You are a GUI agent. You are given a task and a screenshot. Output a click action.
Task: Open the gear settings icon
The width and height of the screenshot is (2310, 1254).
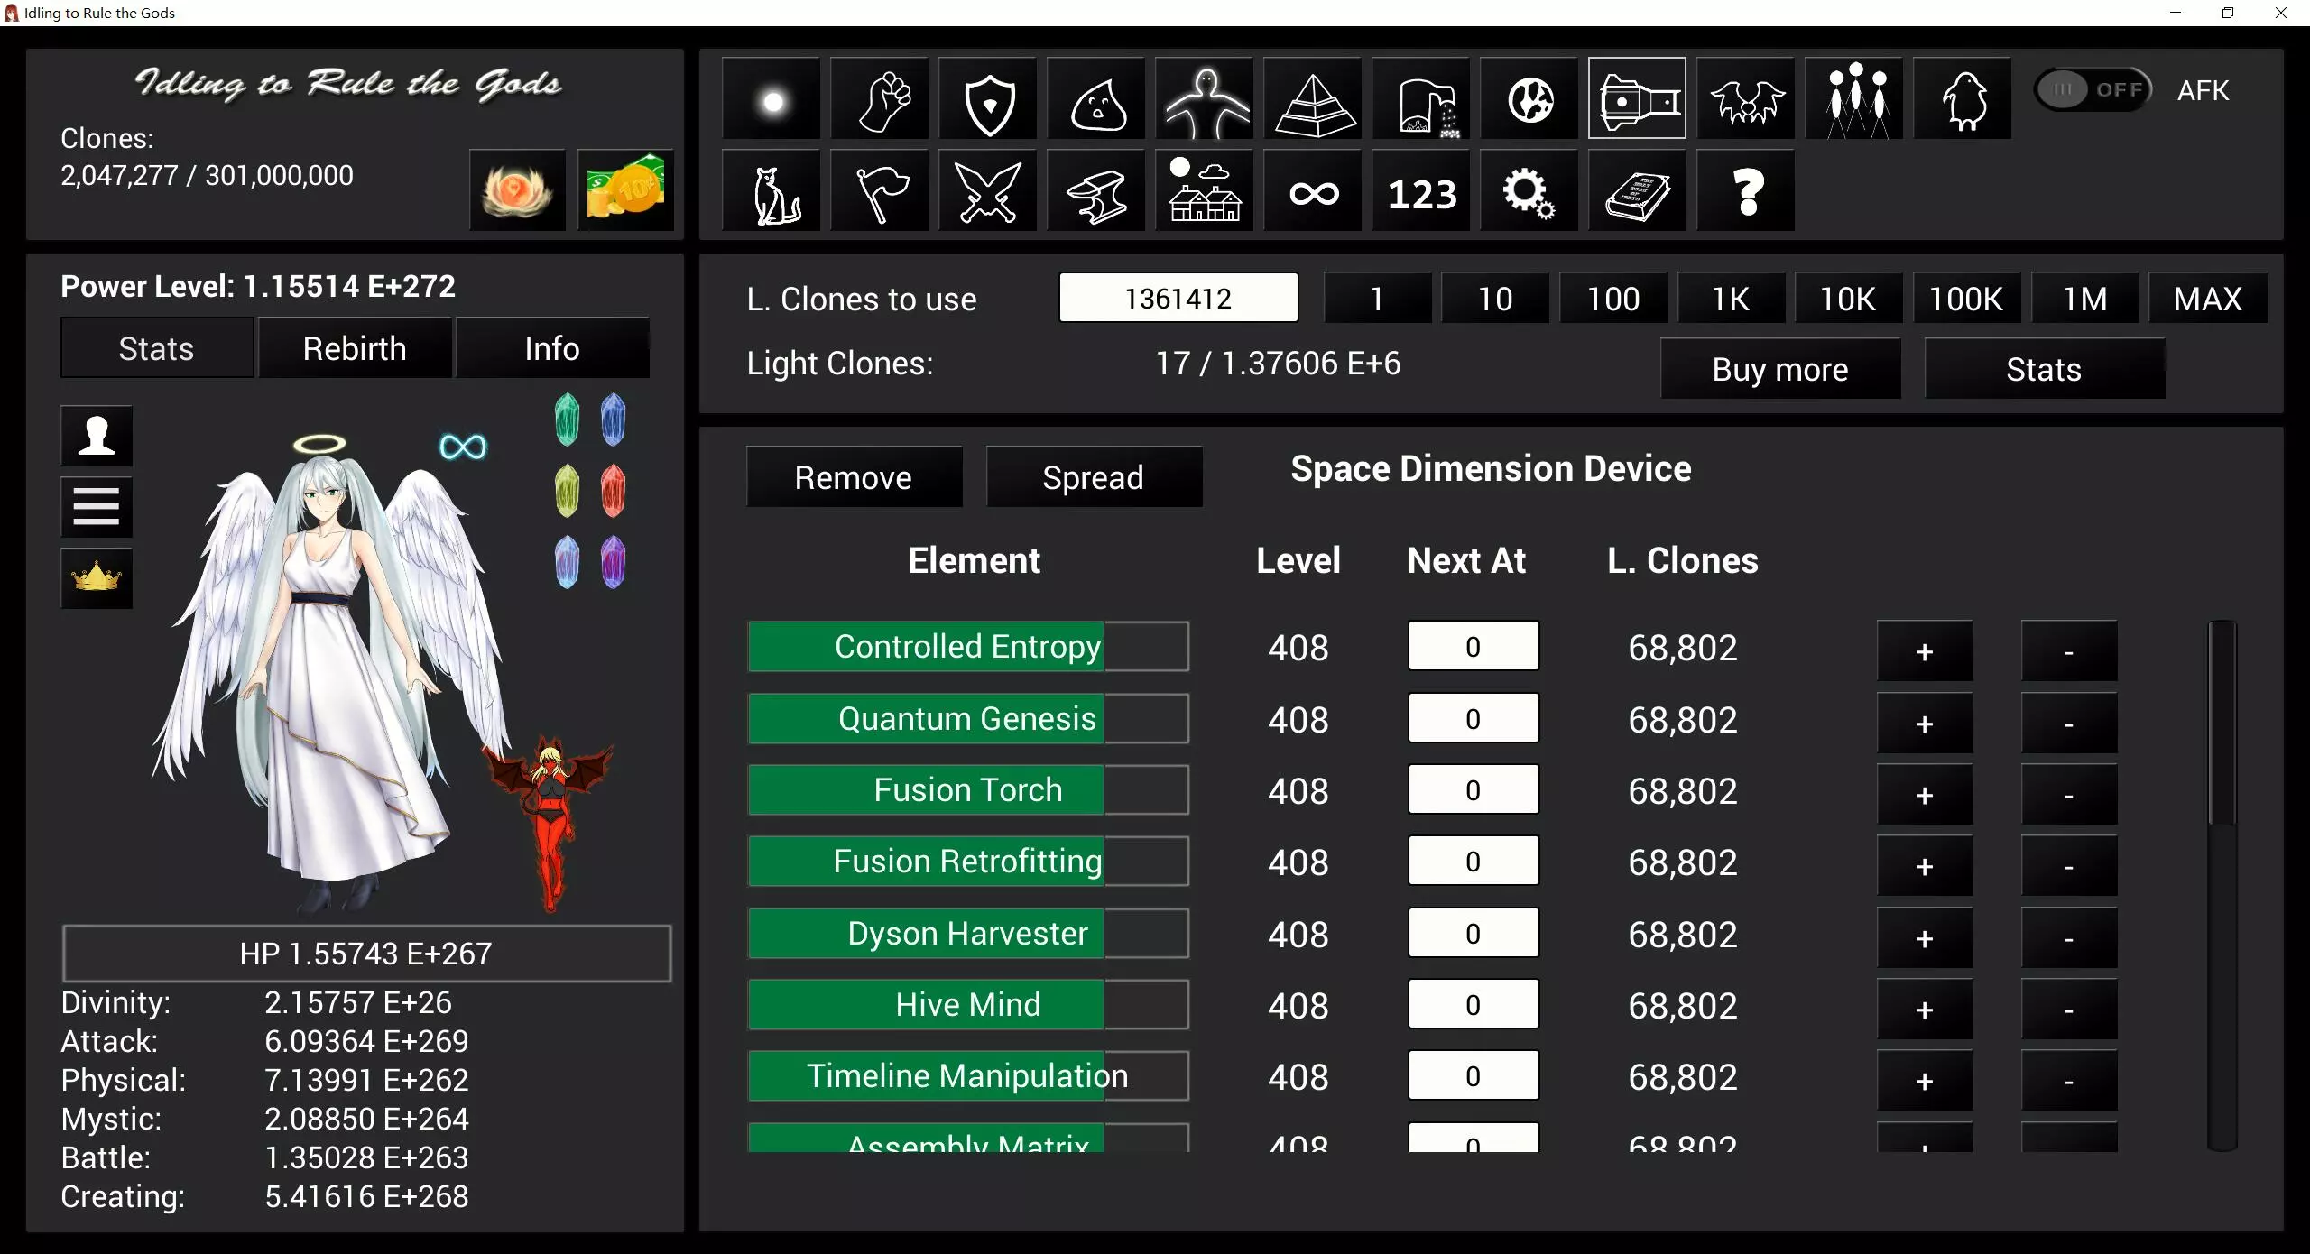click(x=1528, y=191)
